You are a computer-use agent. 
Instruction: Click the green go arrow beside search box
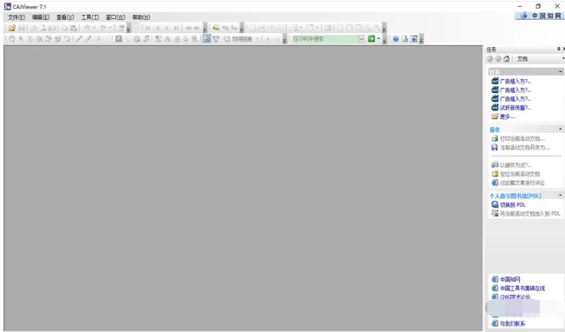[x=371, y=39]
